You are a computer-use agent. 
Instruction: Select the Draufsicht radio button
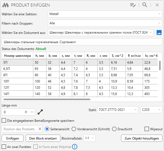(x=114, y=129)
